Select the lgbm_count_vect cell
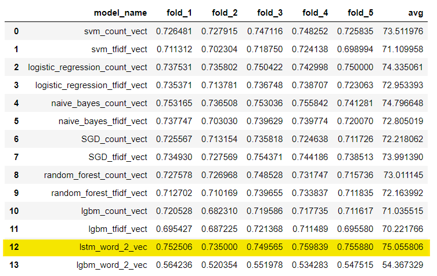This screenshot has height=276, width=437. point(114,211)
